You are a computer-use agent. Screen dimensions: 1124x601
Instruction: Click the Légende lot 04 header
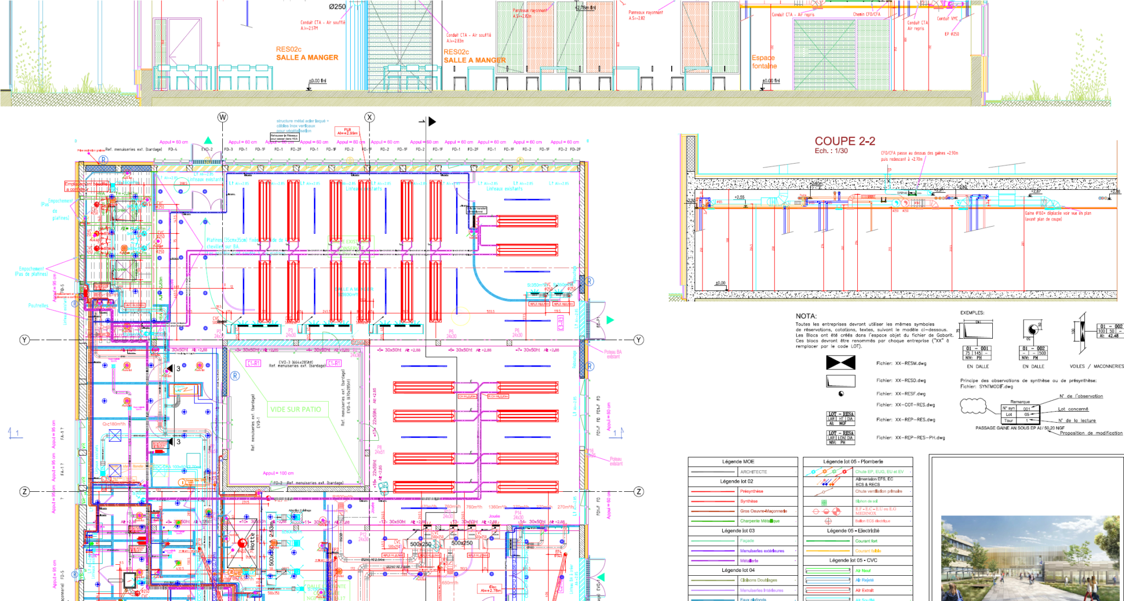[738, 570]
